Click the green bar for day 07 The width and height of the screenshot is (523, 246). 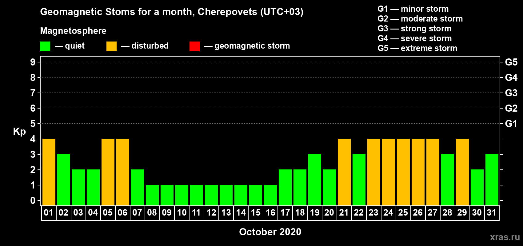tap(138, 187)
